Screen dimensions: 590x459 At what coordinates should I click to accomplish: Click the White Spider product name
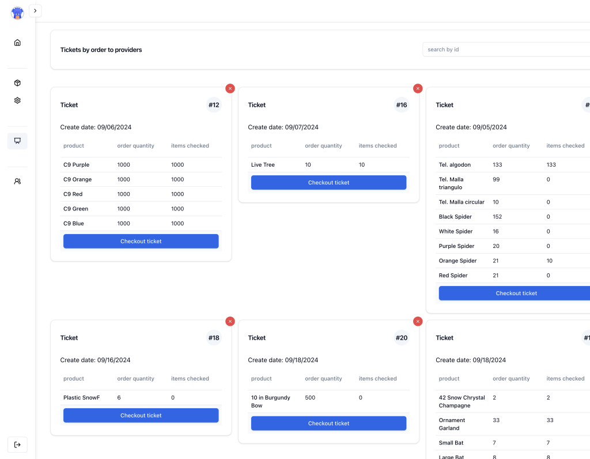point(455,231)
